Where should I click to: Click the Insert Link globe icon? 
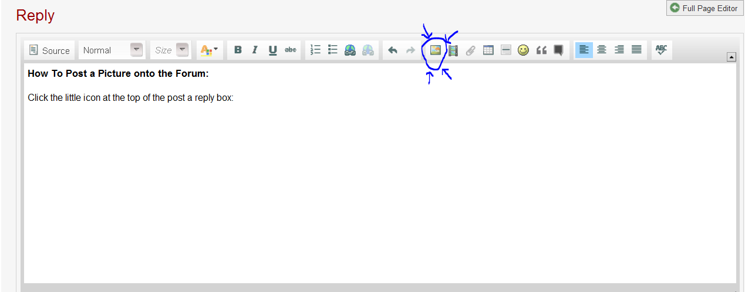[350, 50]
